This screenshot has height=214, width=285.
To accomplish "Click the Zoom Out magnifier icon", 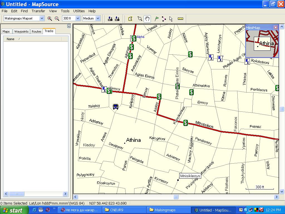I will (57, 18).
